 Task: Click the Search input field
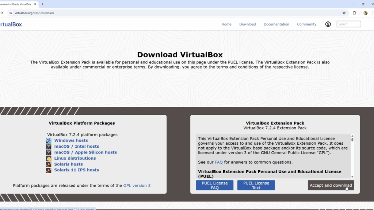click(348, 24)
